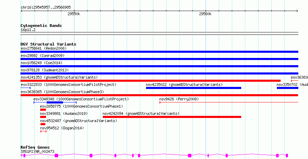Select the blue bar for esv2758641
308x159 pixels.
click(x=159, y=52)
